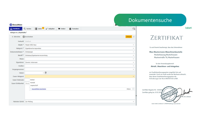203x137 pixels.
Task: Click Zurücksetzen to reset the form
Action: click(x=28, y=37)
